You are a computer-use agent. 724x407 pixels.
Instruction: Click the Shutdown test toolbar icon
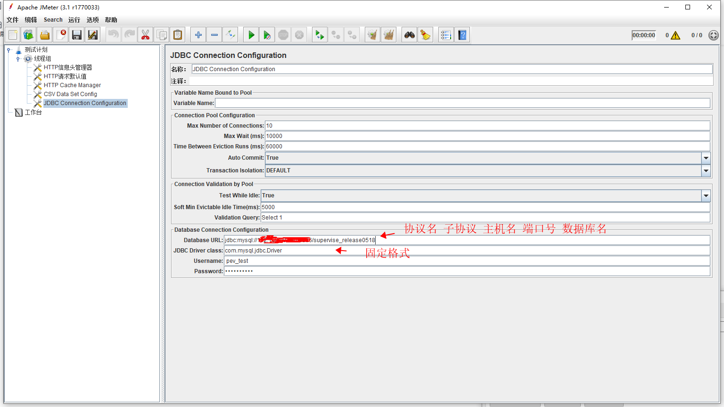click(x=299, y=35)
